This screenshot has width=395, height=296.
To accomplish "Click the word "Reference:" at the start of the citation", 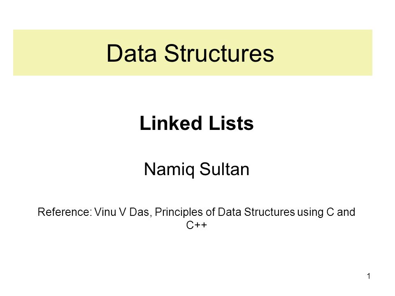I will coord(65,212).
